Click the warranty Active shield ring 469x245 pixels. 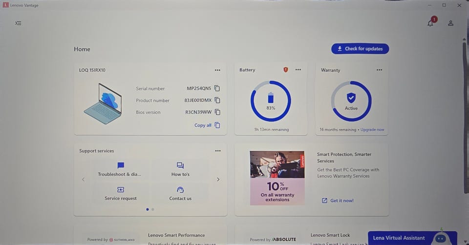coord(351,101)
